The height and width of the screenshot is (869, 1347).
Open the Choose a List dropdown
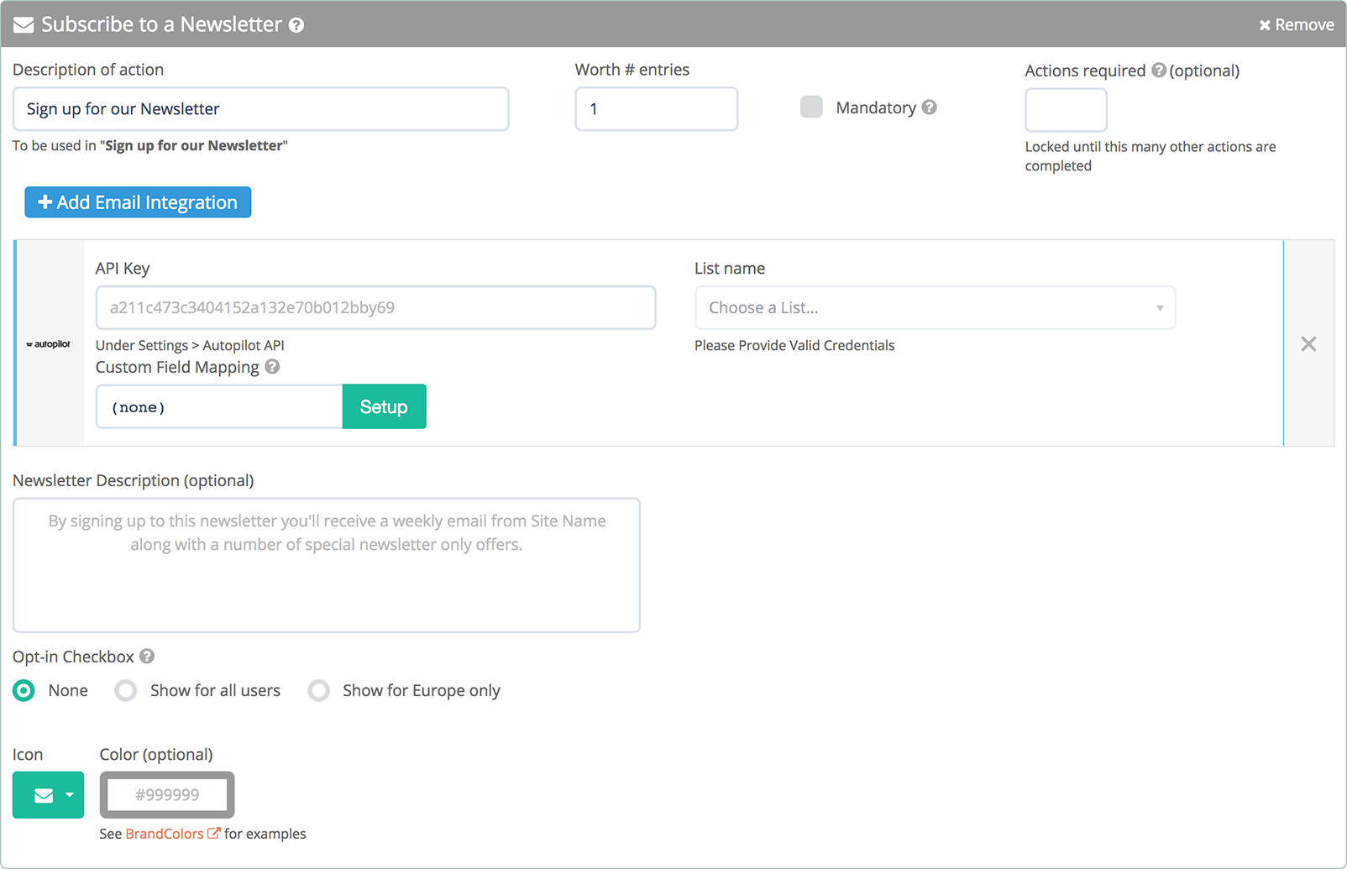click(935, 307)
